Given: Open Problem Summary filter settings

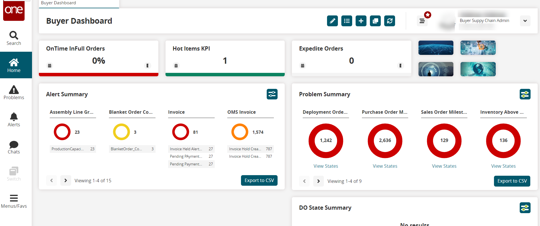Looking at the screenshot, I should pos(525,94).
